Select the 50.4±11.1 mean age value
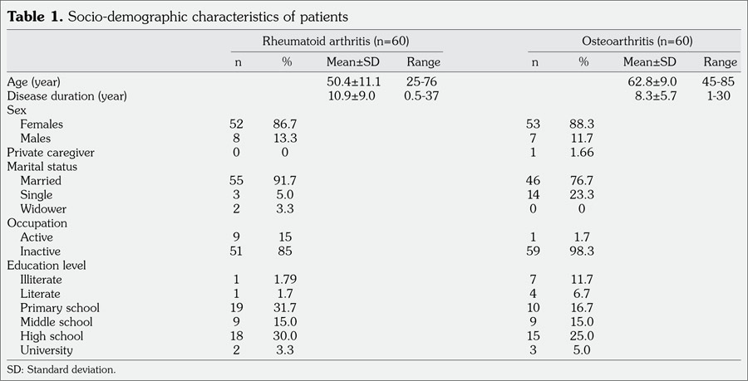Image resolution: width=748 pixels, height=381 pixels. [353, 81]
